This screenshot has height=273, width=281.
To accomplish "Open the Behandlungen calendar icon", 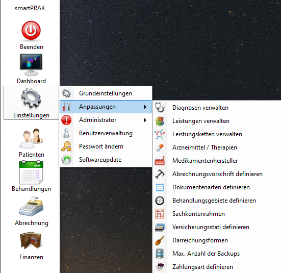I will tap(31, 172).
